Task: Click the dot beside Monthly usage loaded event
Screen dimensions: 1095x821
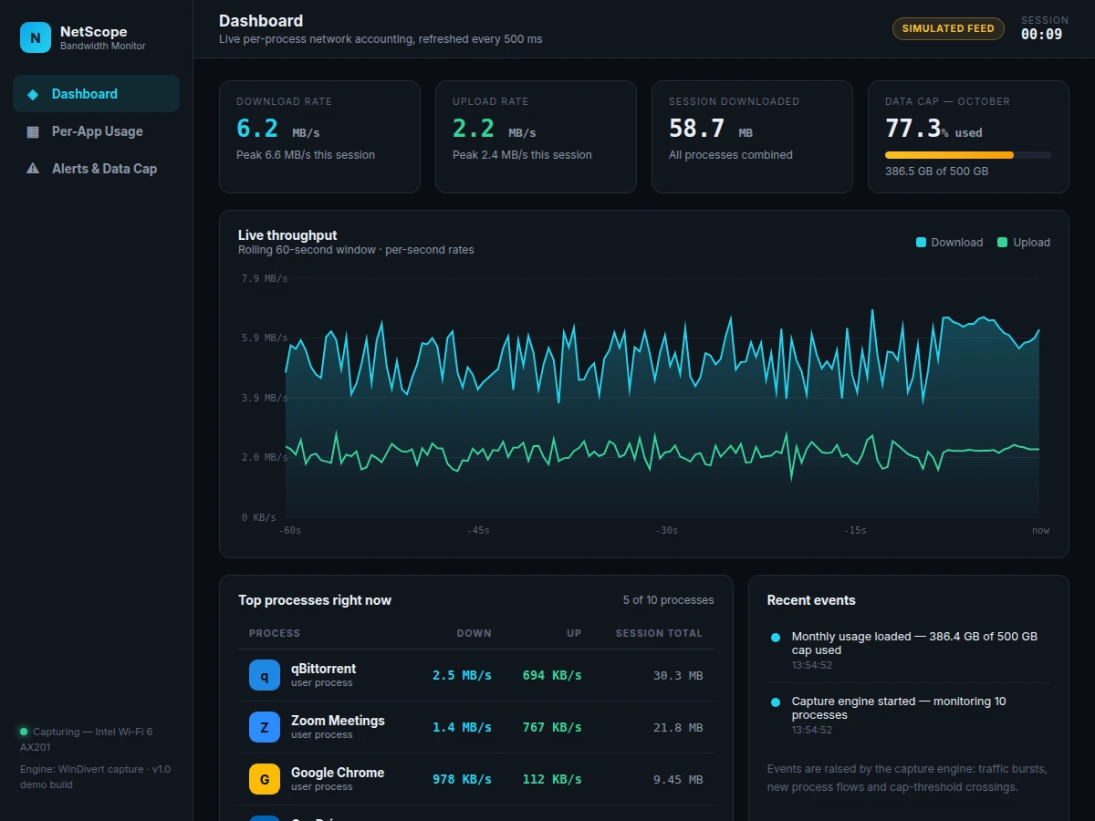Action: coord(776,637)
